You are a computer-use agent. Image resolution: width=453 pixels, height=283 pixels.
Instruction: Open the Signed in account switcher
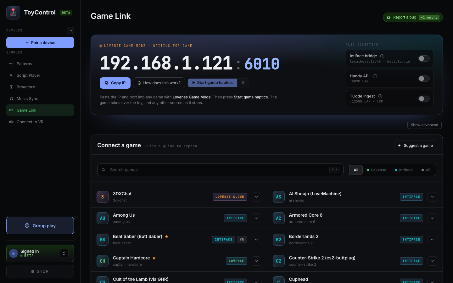[x=64, y=253]
